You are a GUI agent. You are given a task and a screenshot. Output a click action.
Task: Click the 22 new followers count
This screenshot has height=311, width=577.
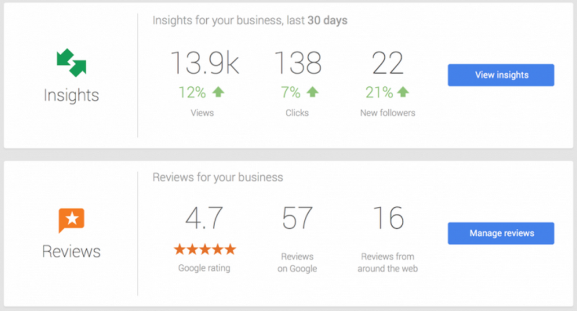[388, 63]
